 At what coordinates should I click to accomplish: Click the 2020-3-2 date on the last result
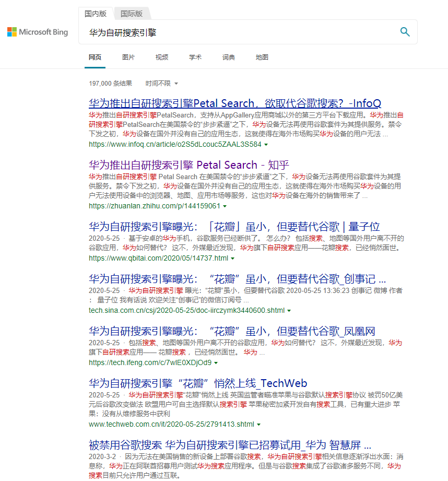pyautogui.click(x=102, y=457)
